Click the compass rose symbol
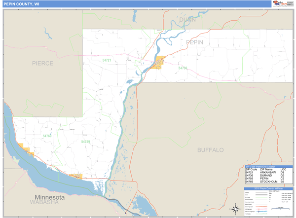Image resolution: width=296 pixels, height=218 pixels. [235, 209]
